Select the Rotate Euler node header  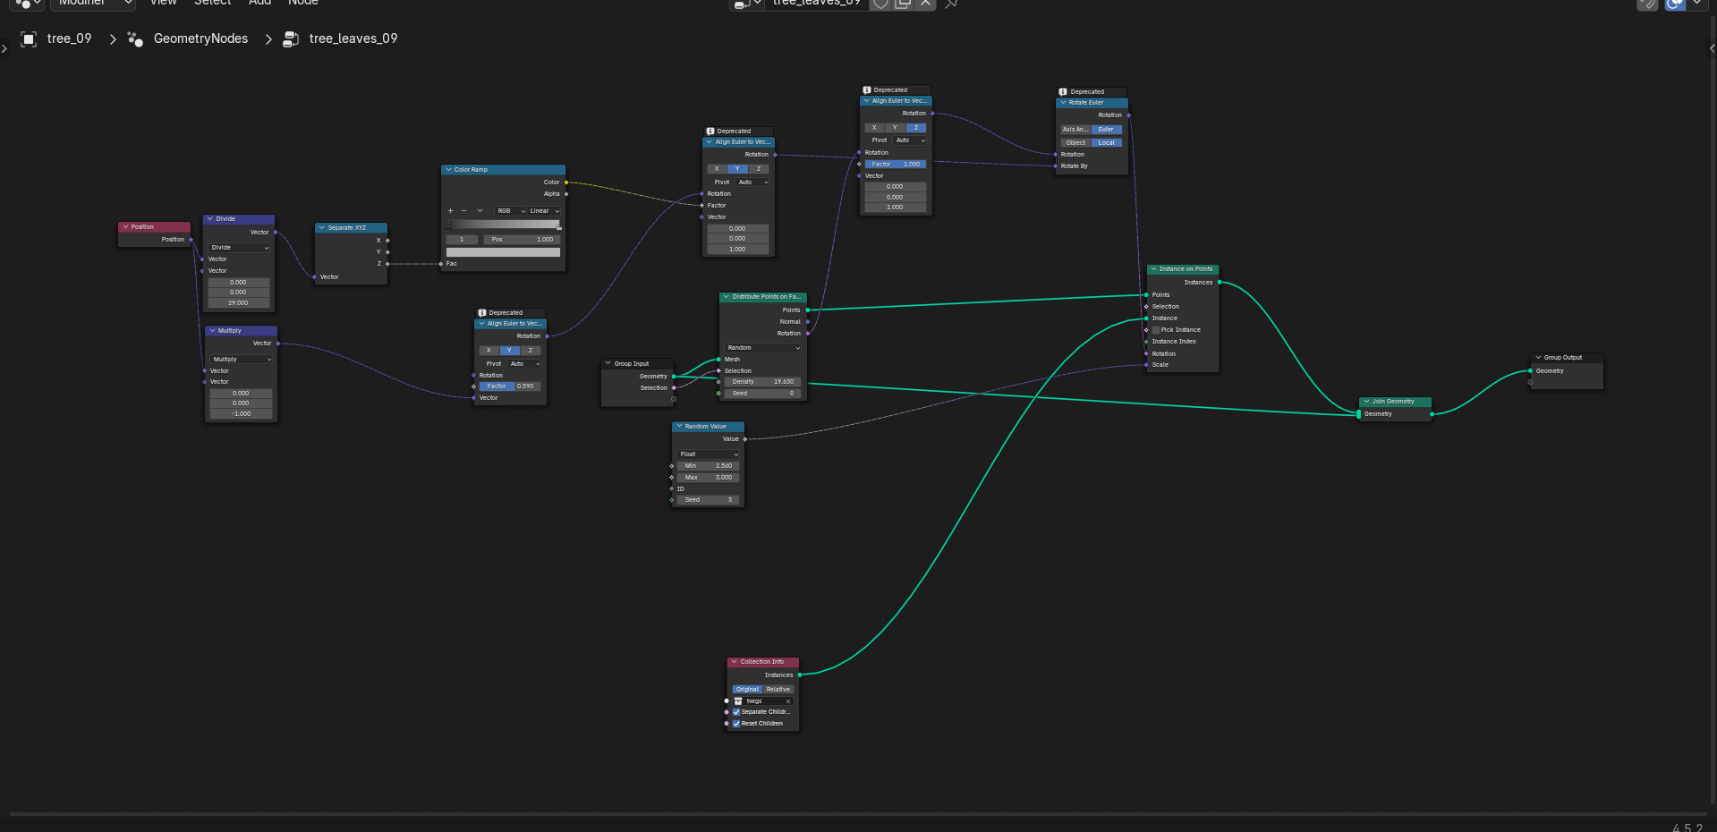(x=1092, y=103)
